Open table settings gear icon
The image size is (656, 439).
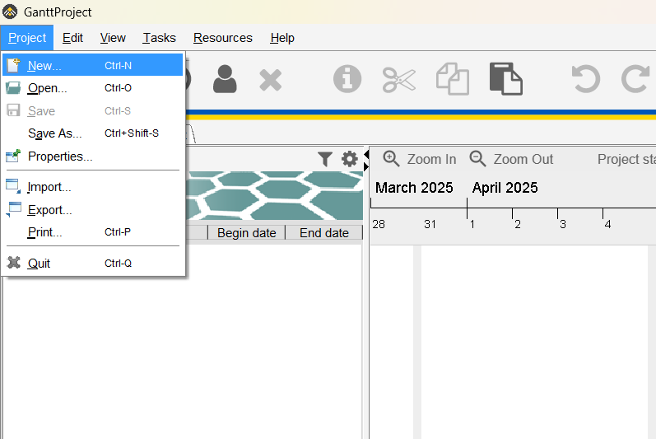349,159
